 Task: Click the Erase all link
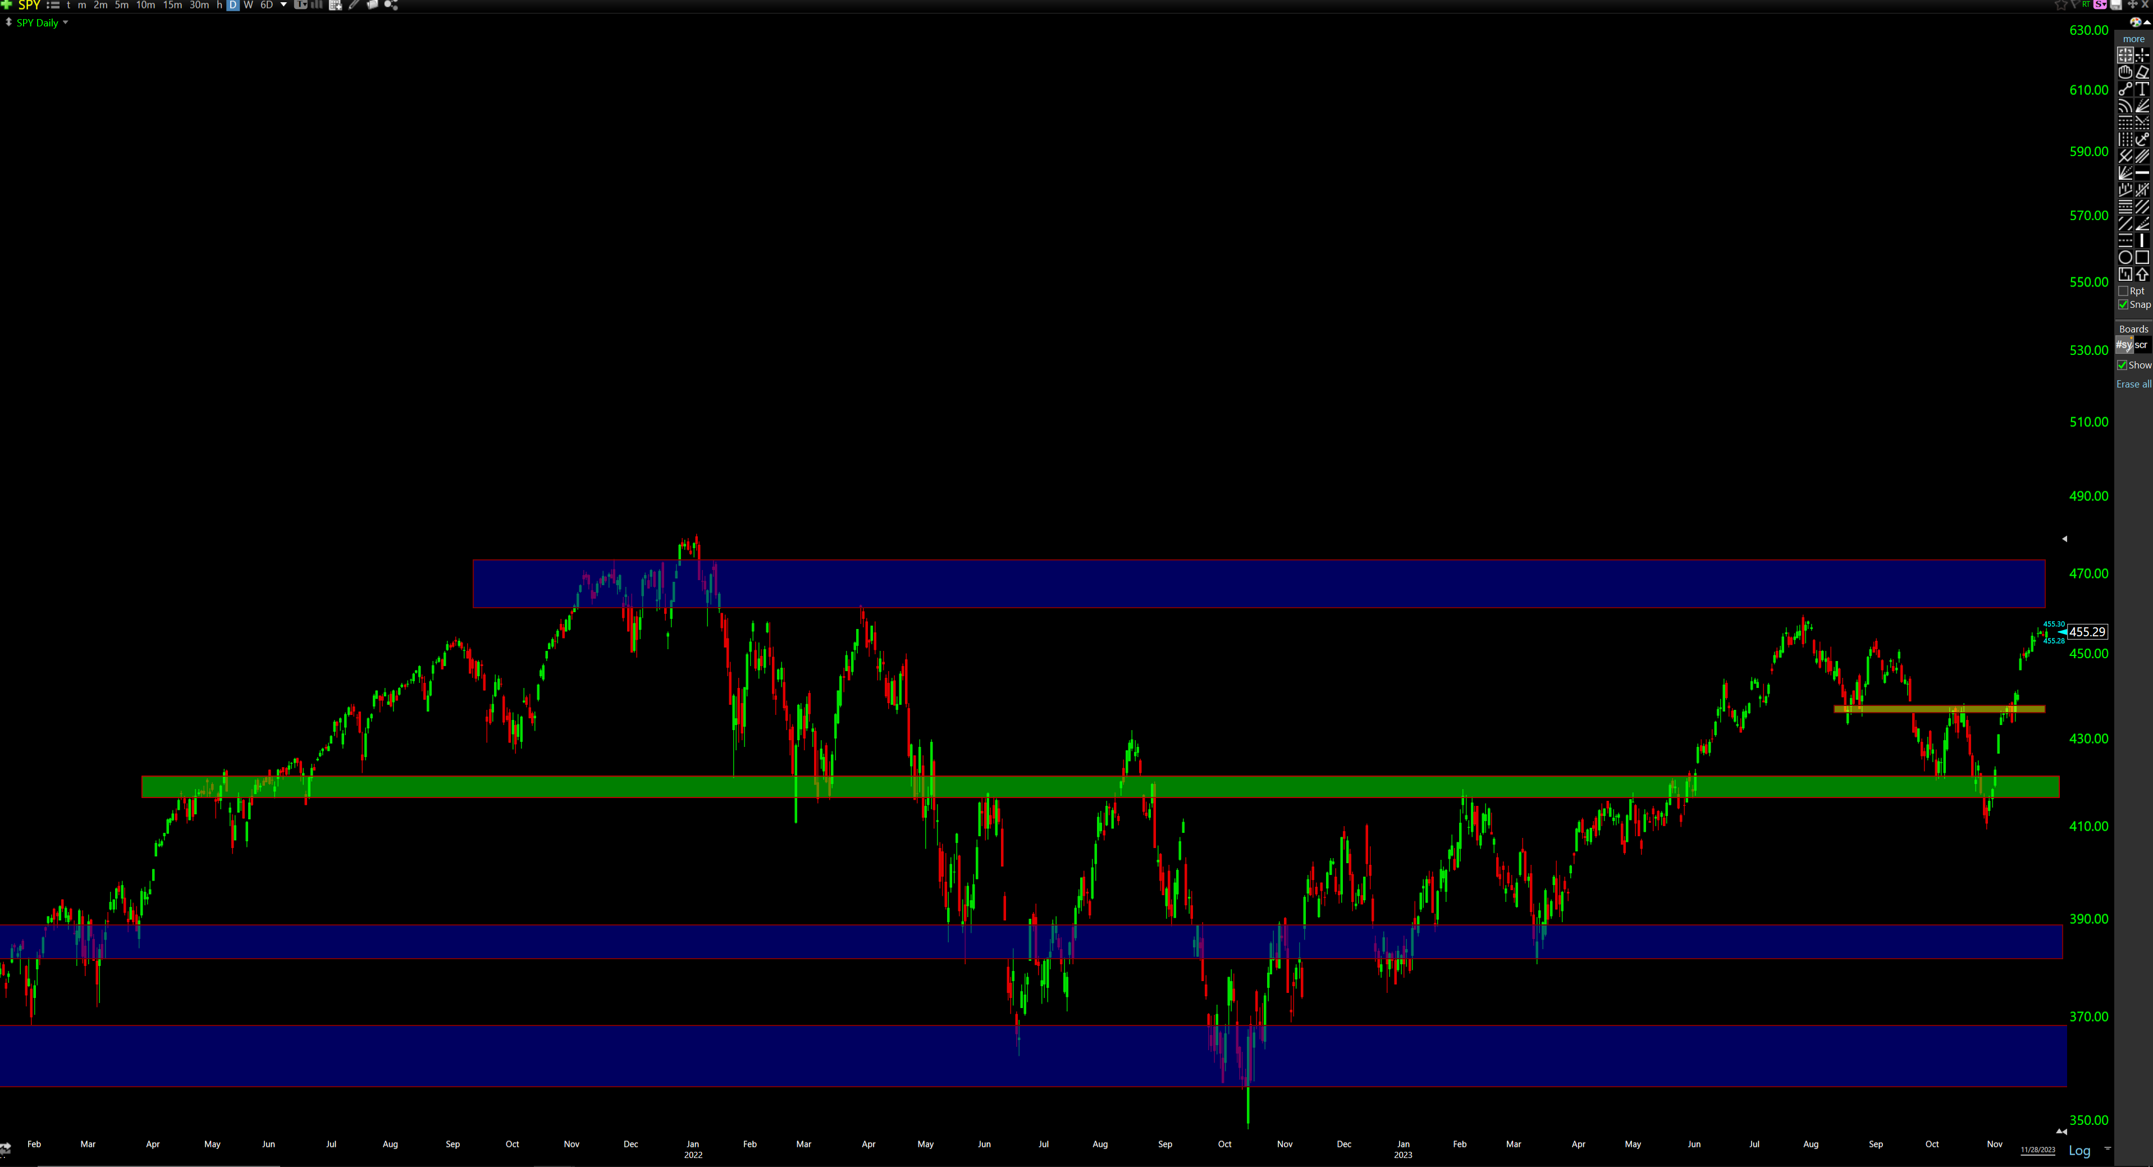(2136, 385)
